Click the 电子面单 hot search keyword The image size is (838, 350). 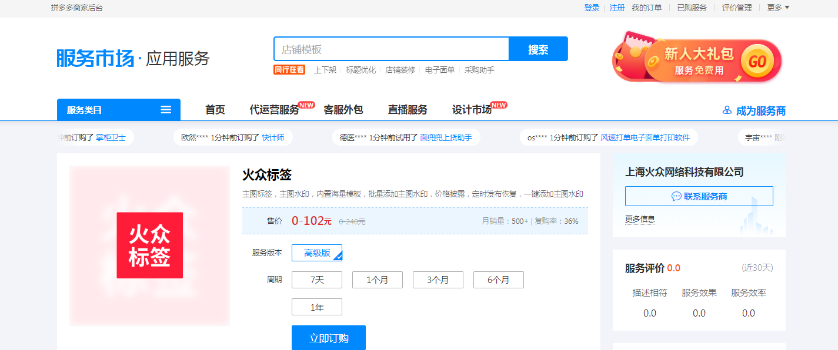coord(440,70)
